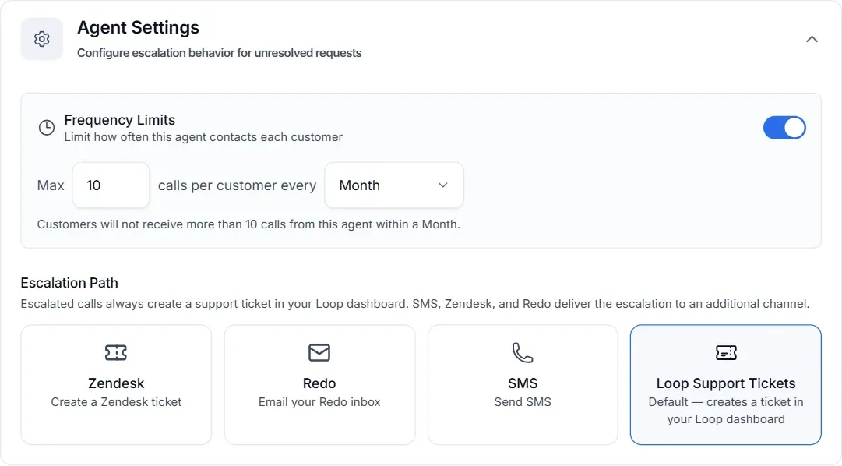Click 'Create a Zendesk ticket' text
The height and width of the screenshot is (466, 842).
[x=116, y=402]
